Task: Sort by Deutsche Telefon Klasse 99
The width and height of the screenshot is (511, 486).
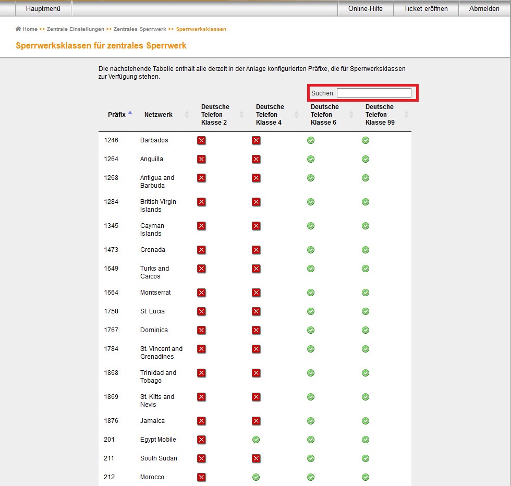Action: pyautogui.click(x=380, y=114)
